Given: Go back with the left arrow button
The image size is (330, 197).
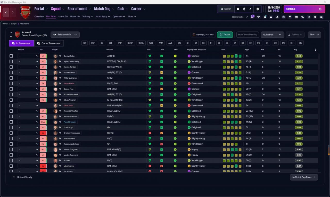Looking at the screenshot, I should click(6, 12).
